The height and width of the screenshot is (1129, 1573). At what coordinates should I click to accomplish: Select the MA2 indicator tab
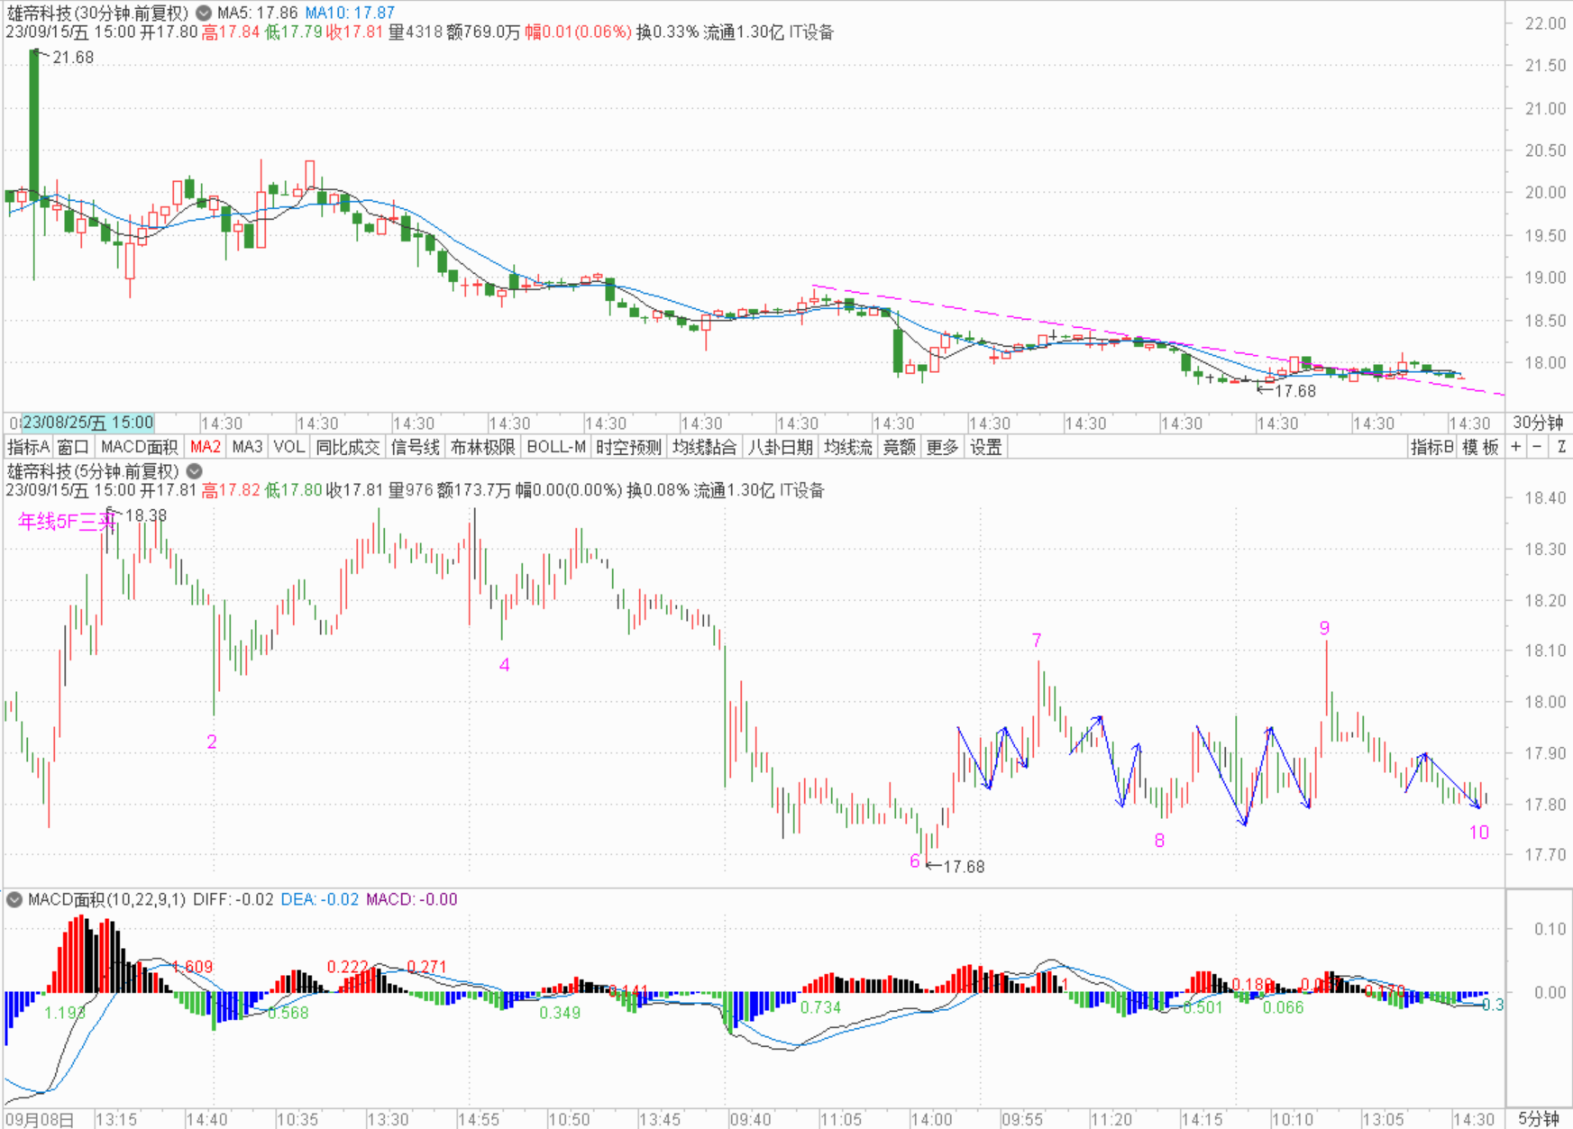pos(206,447)
